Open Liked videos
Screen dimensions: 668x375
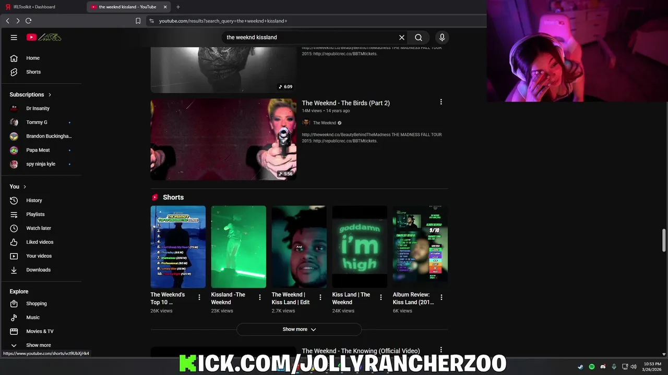click(41, 242)
